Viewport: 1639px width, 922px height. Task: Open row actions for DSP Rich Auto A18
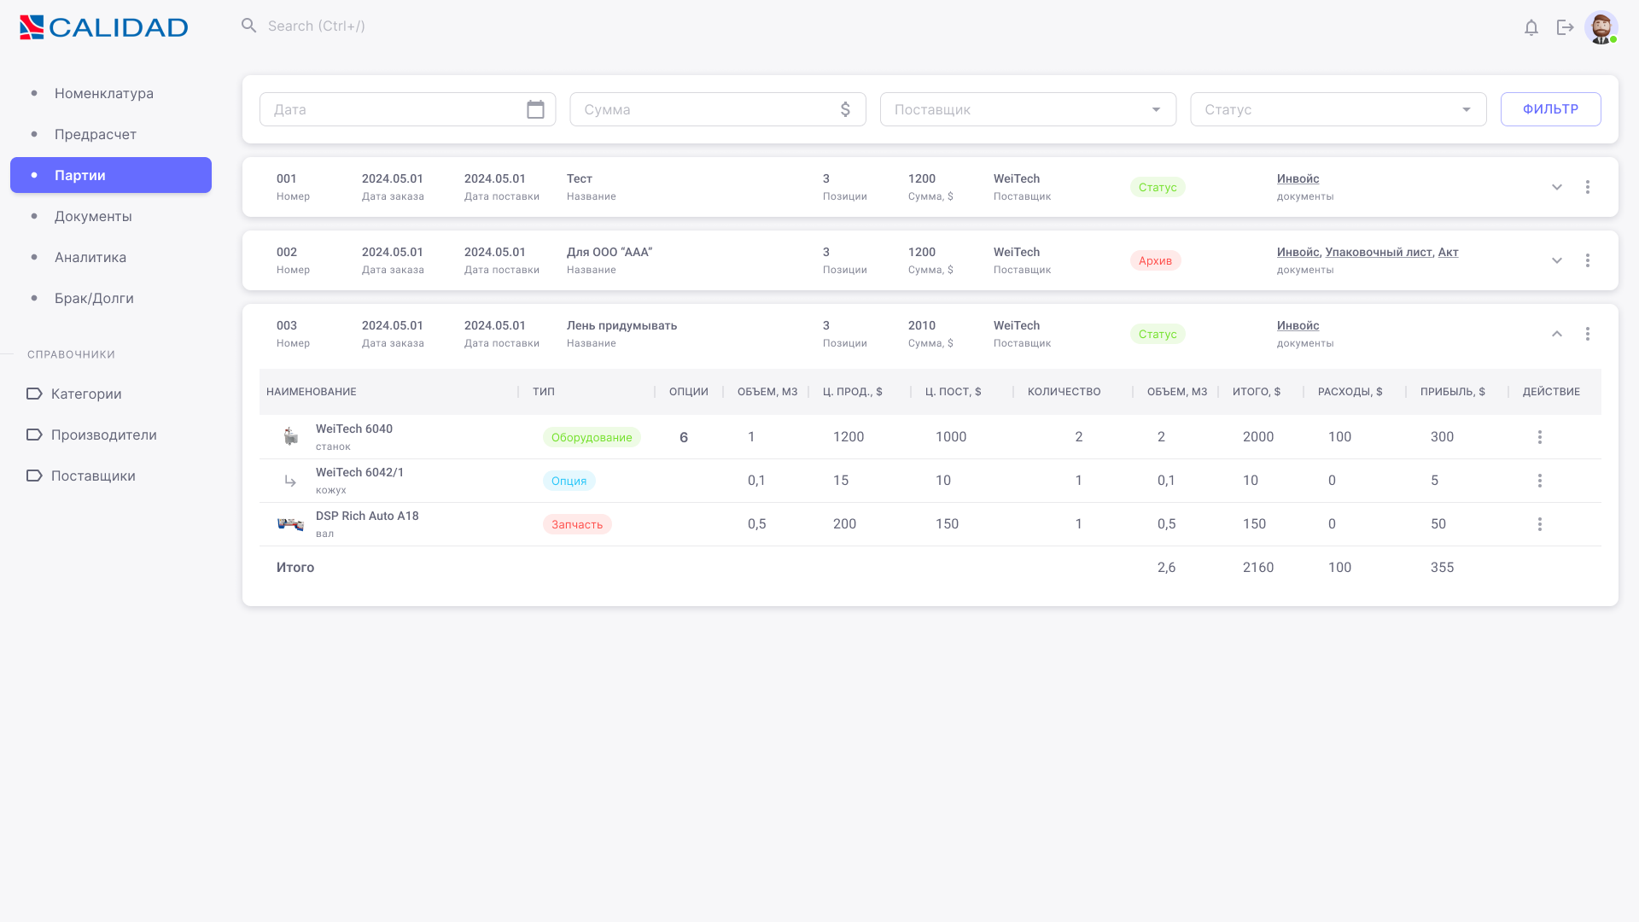pyautogui.click(x=1540, y=524)
